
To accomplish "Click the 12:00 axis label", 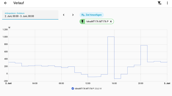I will (88, 83).
